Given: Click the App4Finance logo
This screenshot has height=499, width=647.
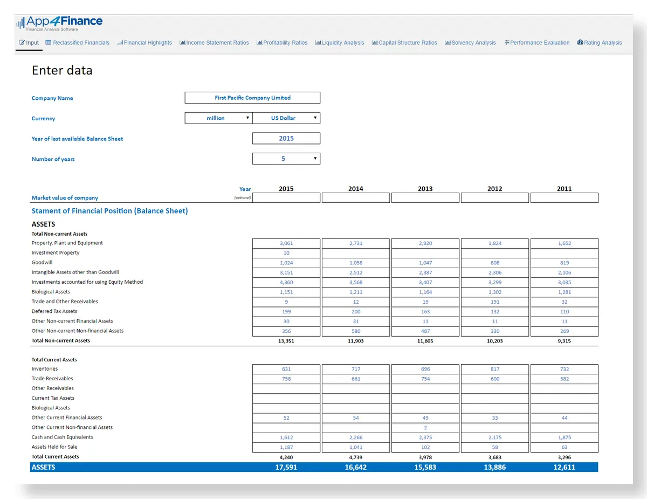Looking at the screenshot, I should click(x=59, y=23).
